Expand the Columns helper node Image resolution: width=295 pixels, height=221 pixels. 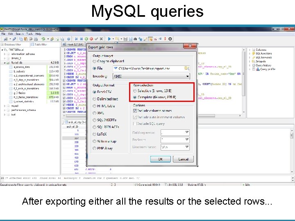[250, 50]
